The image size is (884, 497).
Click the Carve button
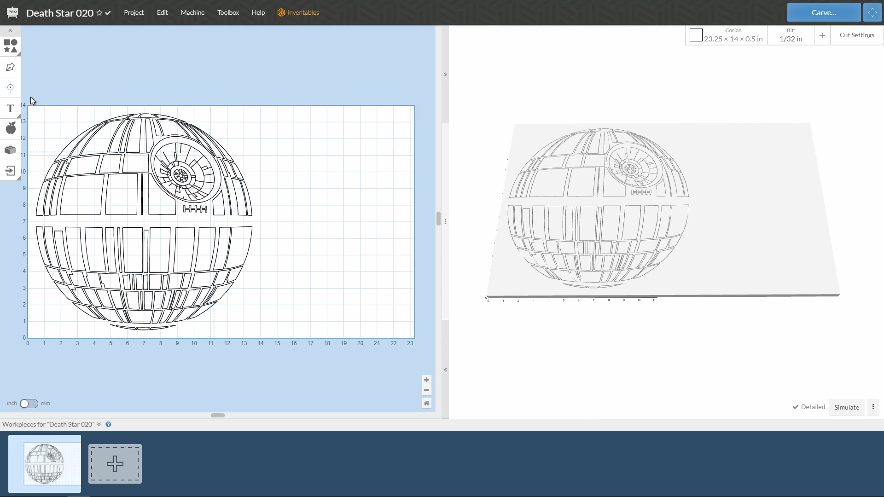[823, 12]
